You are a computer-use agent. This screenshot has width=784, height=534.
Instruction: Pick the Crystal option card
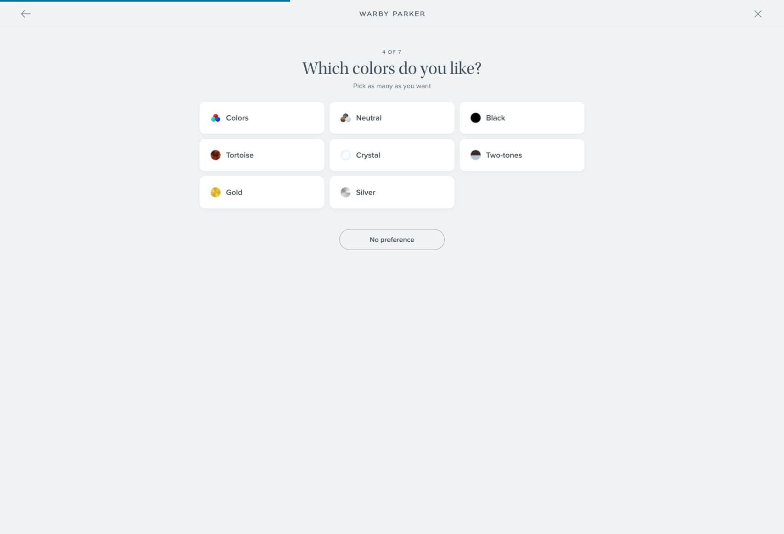point(392,155)
